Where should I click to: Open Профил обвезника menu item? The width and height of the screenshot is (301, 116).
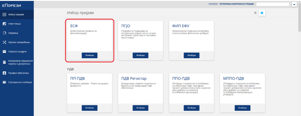tap(17, 73)
